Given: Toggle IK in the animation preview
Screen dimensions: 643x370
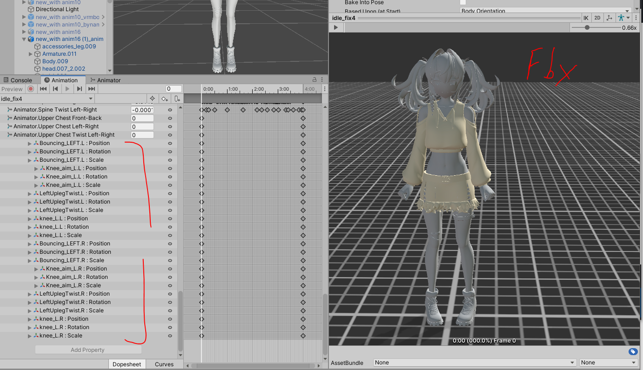Looking at the screenshot, I should 586,18.
